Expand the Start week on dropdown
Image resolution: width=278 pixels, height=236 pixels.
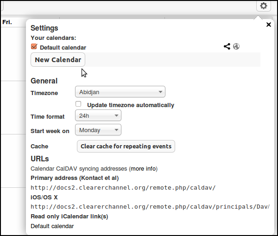(98, 130)
